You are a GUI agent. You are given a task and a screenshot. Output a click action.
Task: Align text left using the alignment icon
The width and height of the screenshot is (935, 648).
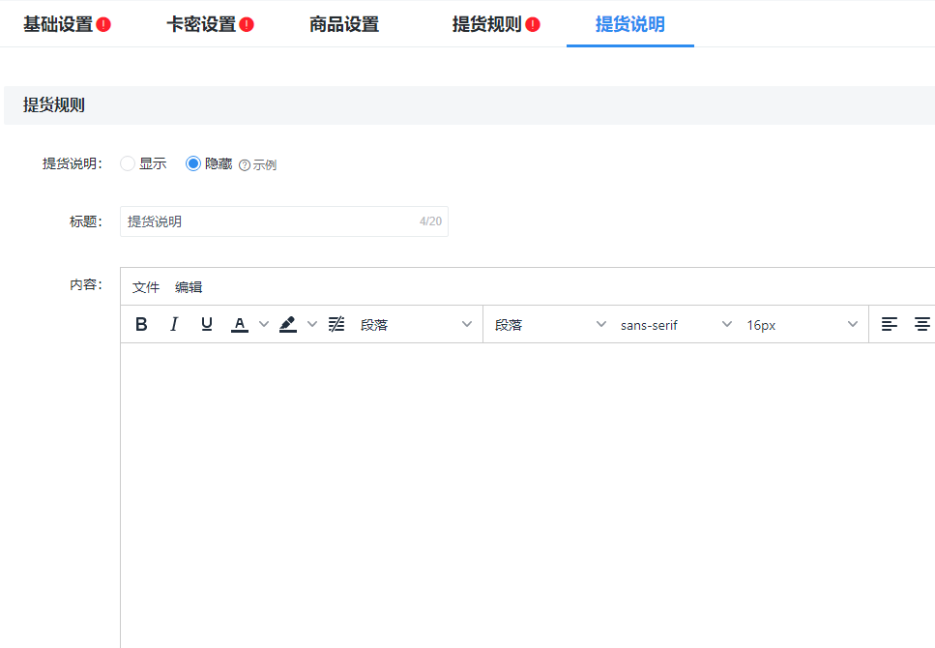point(889,324)
